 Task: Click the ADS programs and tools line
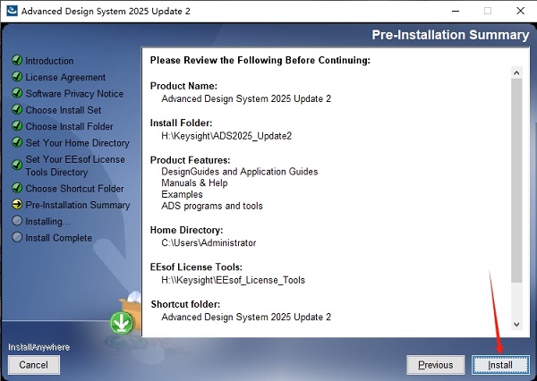click(212, 206)
